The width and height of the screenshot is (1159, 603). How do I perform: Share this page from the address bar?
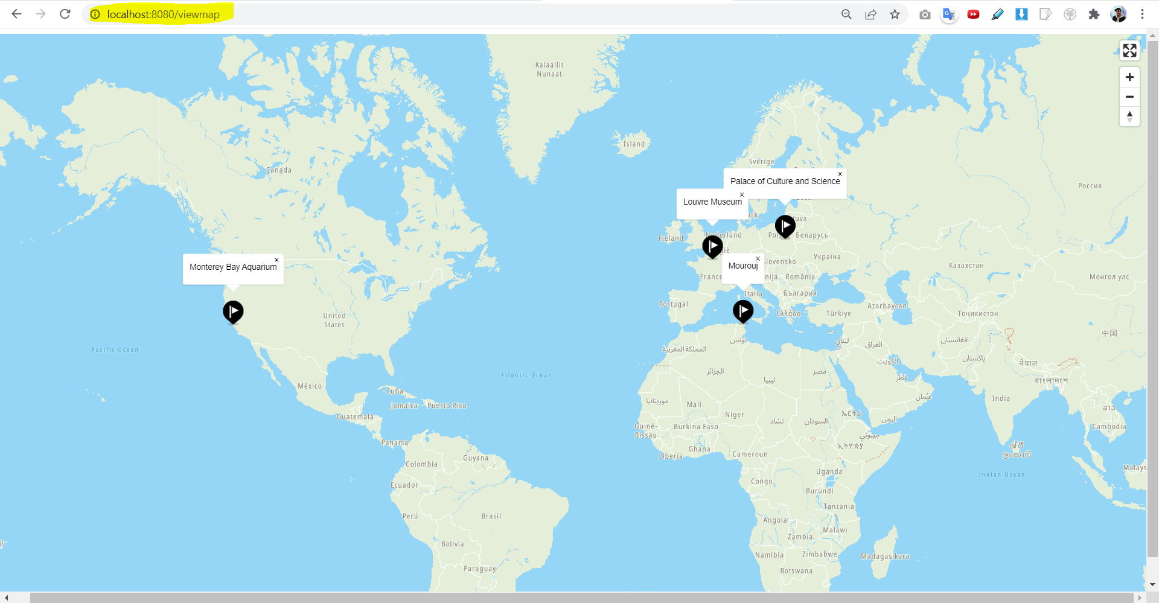point(870,14)
